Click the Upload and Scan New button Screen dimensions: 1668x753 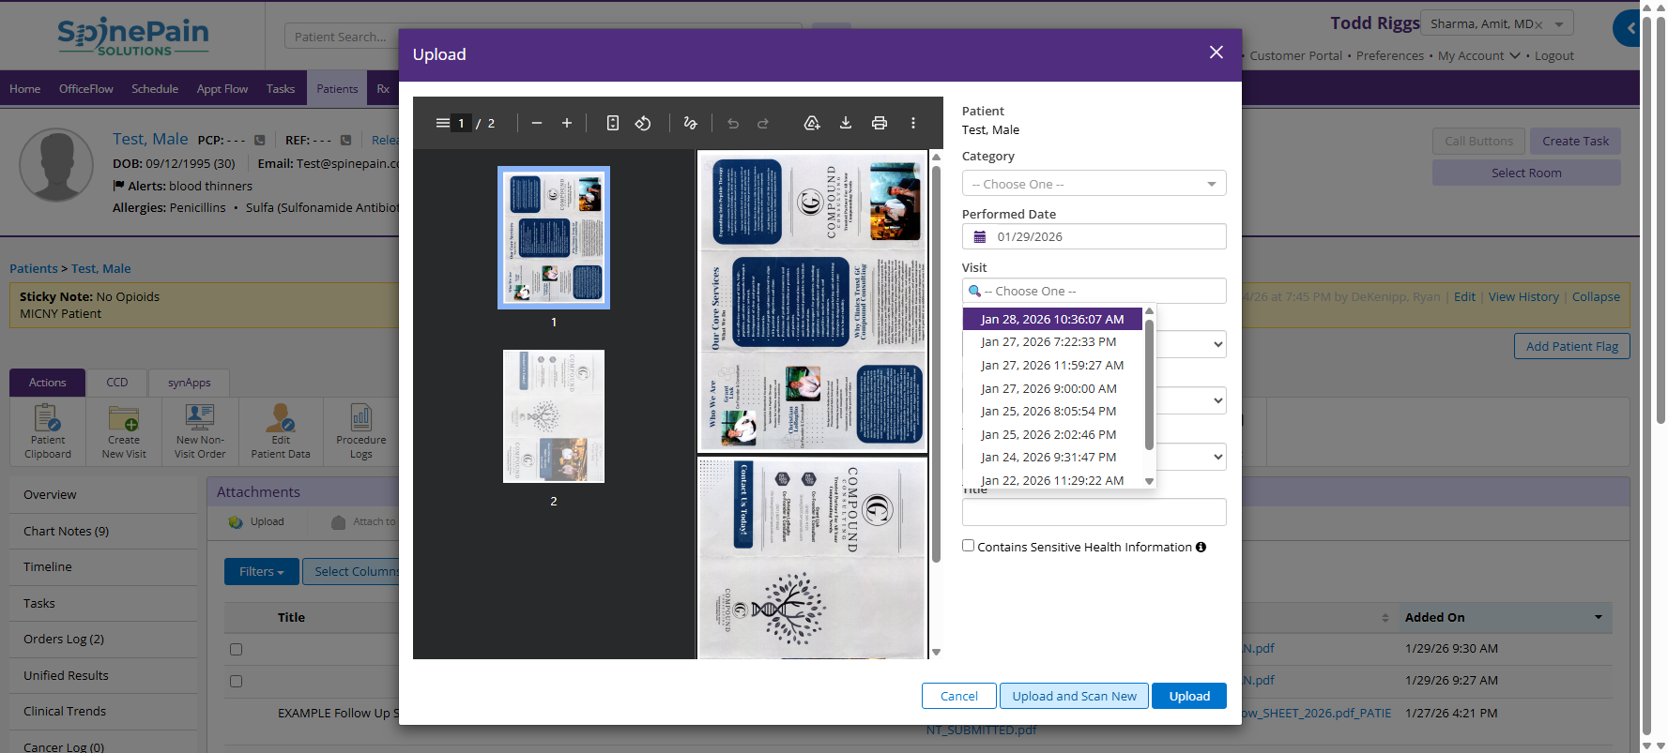pyautogui.click(x=1074, y=696)
